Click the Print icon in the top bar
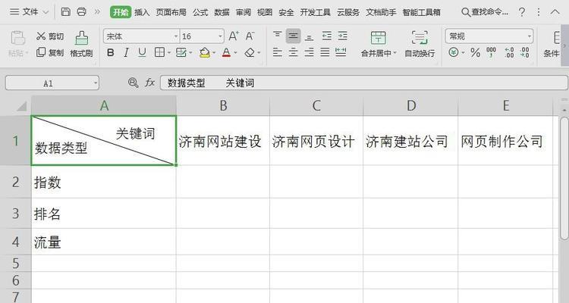This screenshot has width=569, height=303. pyautogui.click(x=82, y=11)
